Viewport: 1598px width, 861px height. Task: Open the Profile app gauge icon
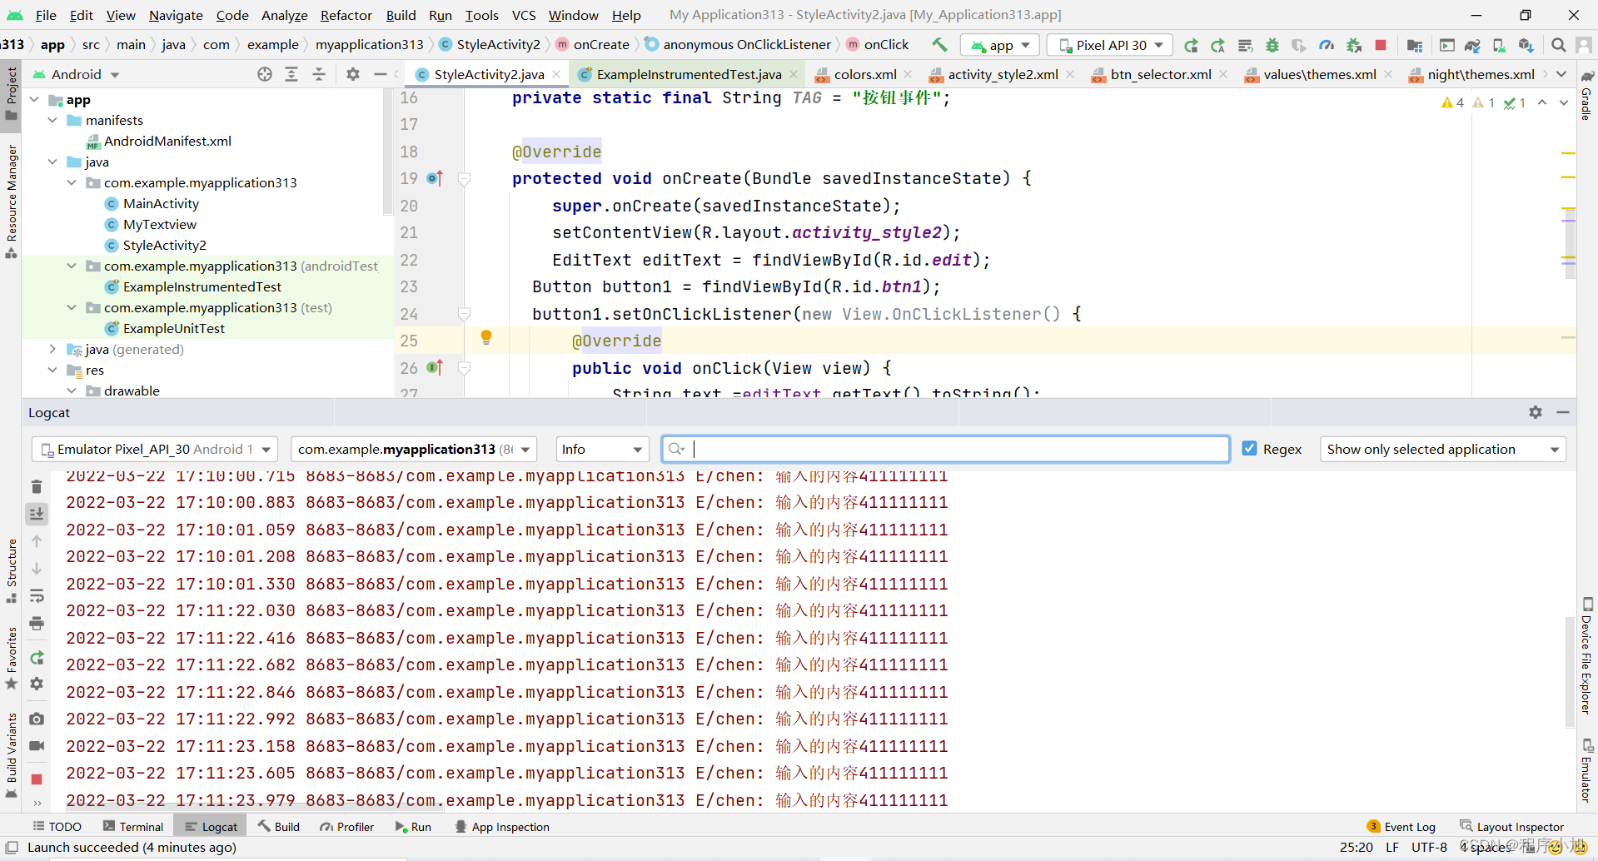[1327, 45]
